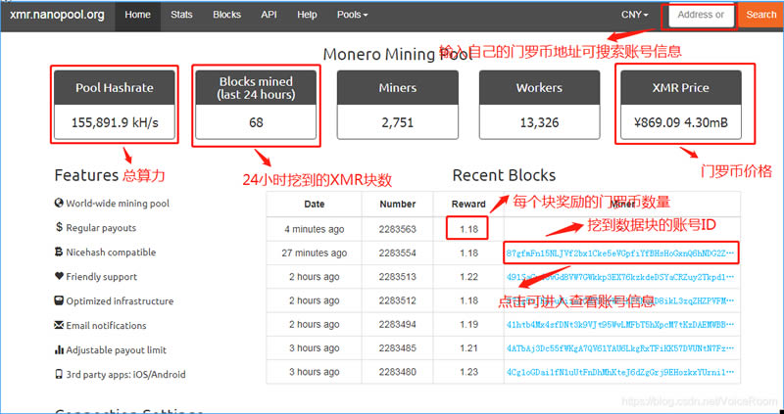Click the heart icon beside Friendly support

(x=59, y=277)
